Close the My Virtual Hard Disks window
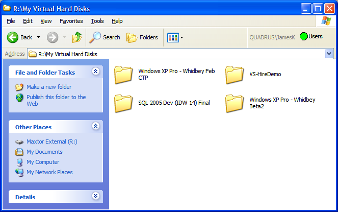Viewport: 338px width, 212px height. (330, 9)
